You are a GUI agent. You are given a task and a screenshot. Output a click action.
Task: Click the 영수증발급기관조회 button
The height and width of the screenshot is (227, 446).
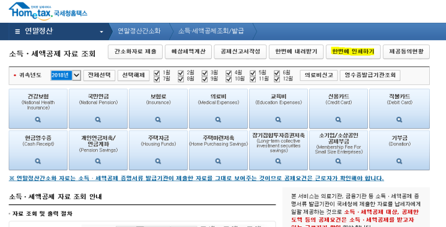(370, 75)
